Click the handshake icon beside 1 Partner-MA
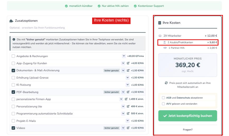The width and height of the screenshot is (229, 136). (165, 48)
